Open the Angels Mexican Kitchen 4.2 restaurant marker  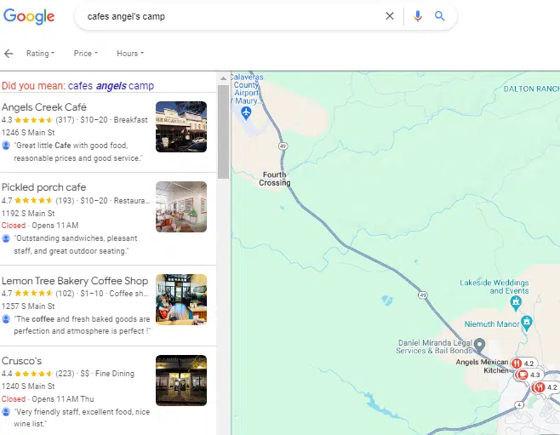pos(523,363)
